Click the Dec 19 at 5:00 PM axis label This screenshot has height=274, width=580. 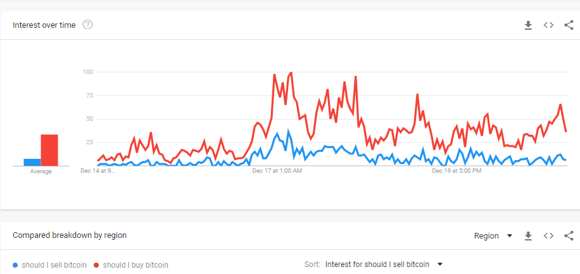pos(457,171)
